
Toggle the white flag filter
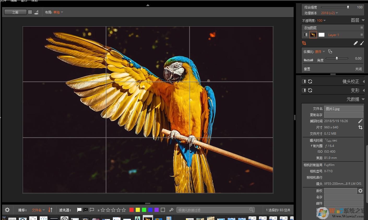79,210
